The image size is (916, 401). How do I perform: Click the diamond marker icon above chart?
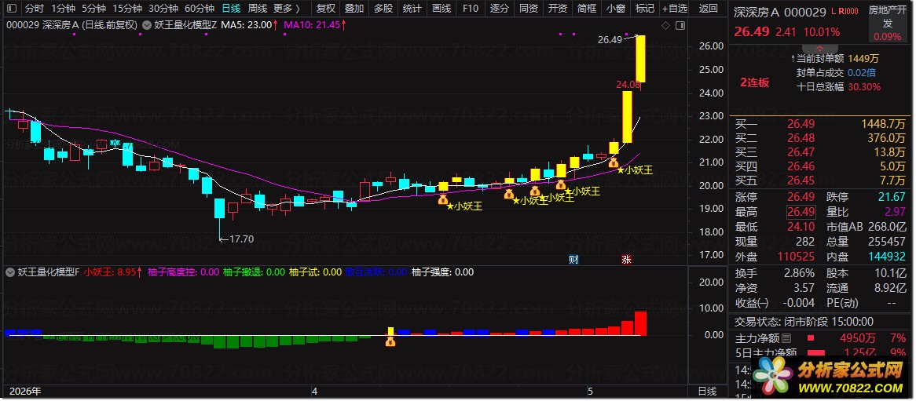tap(665, 26)
